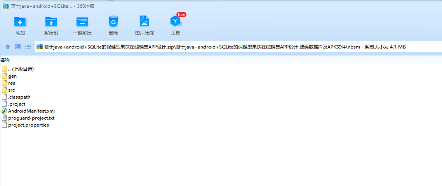Click the gen folder's icon
Image resolution: width=442 pixels, height=186 pixels.
pyautogui.click(x=4, y=76)
